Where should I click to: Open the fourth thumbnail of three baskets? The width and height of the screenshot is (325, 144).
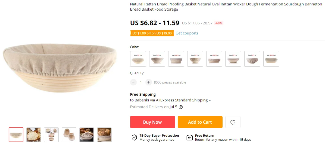(69, 135)
